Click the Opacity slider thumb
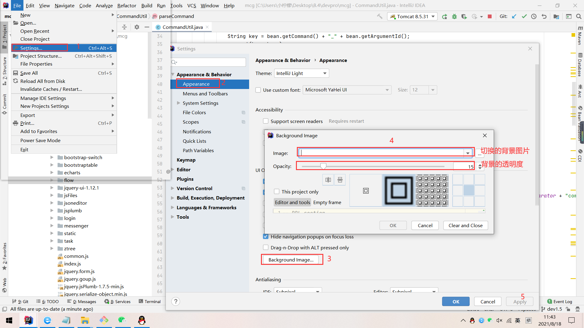Viewport: 584px width, 328px height. click(323, 166)
